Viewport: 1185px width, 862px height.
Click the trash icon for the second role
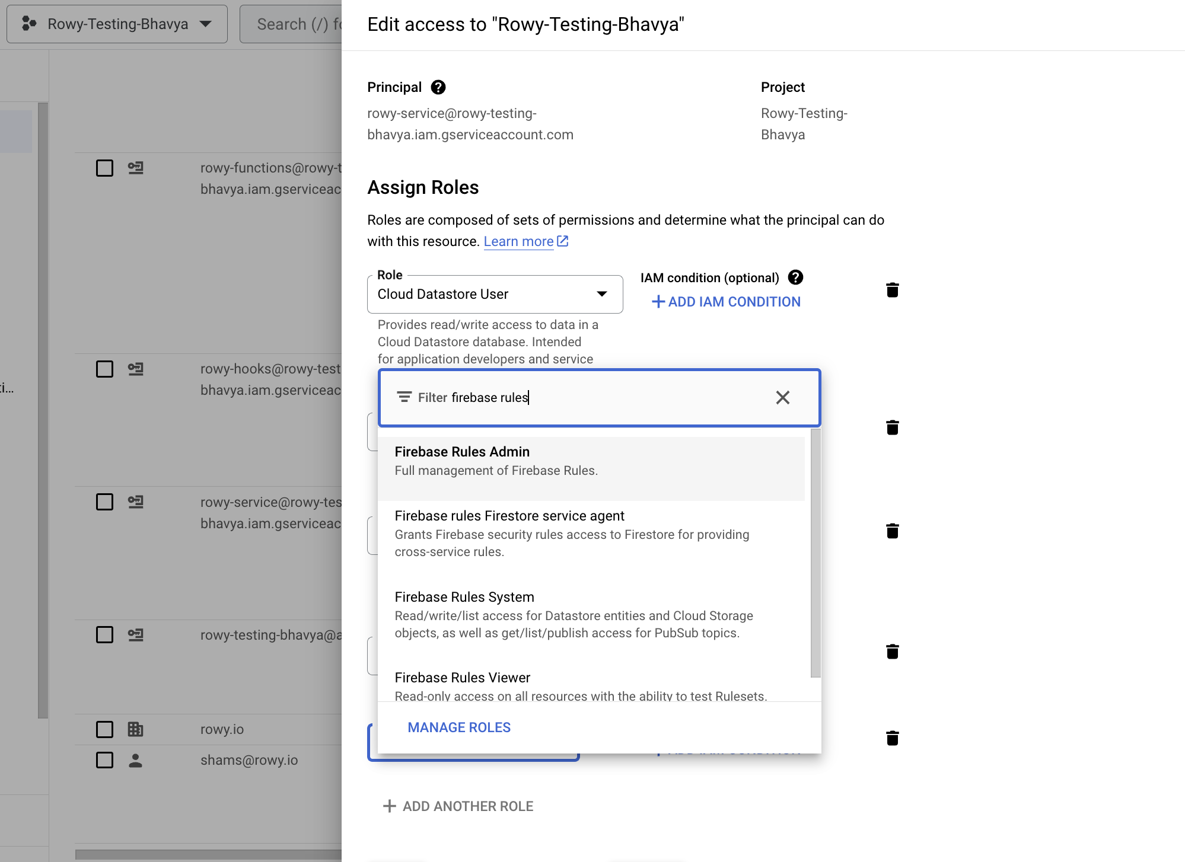(892, 427)
